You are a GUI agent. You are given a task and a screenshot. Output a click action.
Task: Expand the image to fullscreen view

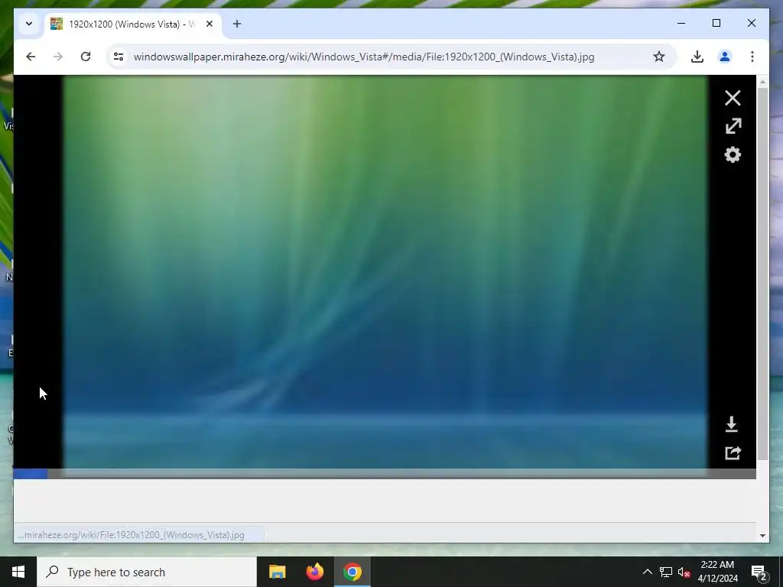point(733,126)
